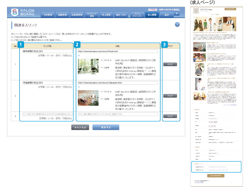Click the gold button at recruit page top

[x=230, y=9]
